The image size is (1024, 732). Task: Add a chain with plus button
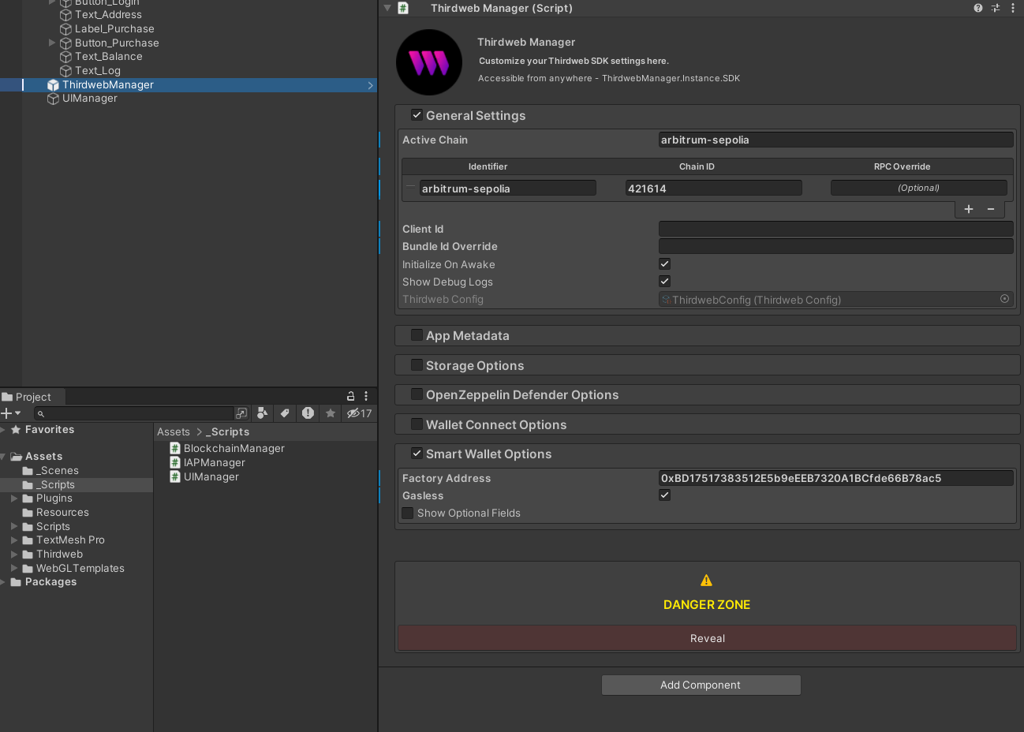click(x=969, y=209)
